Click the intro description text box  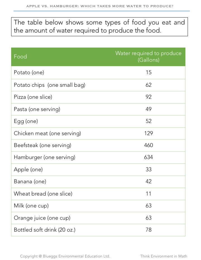99,27
